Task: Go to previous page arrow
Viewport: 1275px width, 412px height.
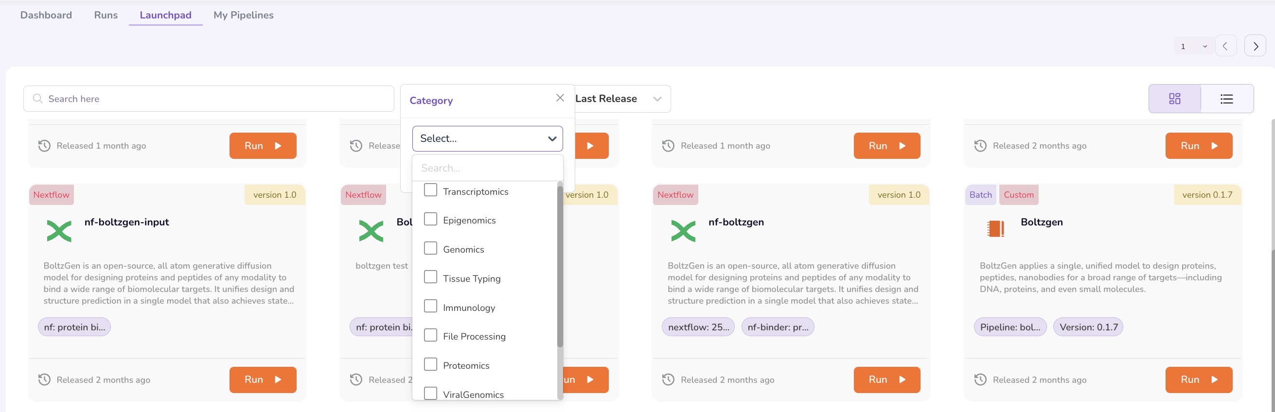Action: [x=1225, y=46]
